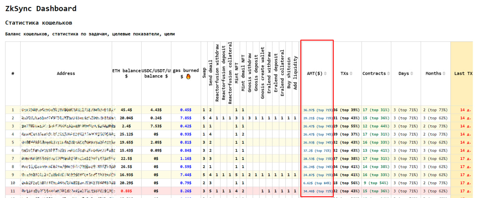Click gas burned value 7.85$ in row 2
The width and height of the screenshot is (478, 198).
pyautogui.click(x=185, y=118)
